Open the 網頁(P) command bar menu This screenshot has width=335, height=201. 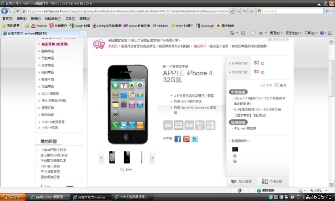pos(276,33)
